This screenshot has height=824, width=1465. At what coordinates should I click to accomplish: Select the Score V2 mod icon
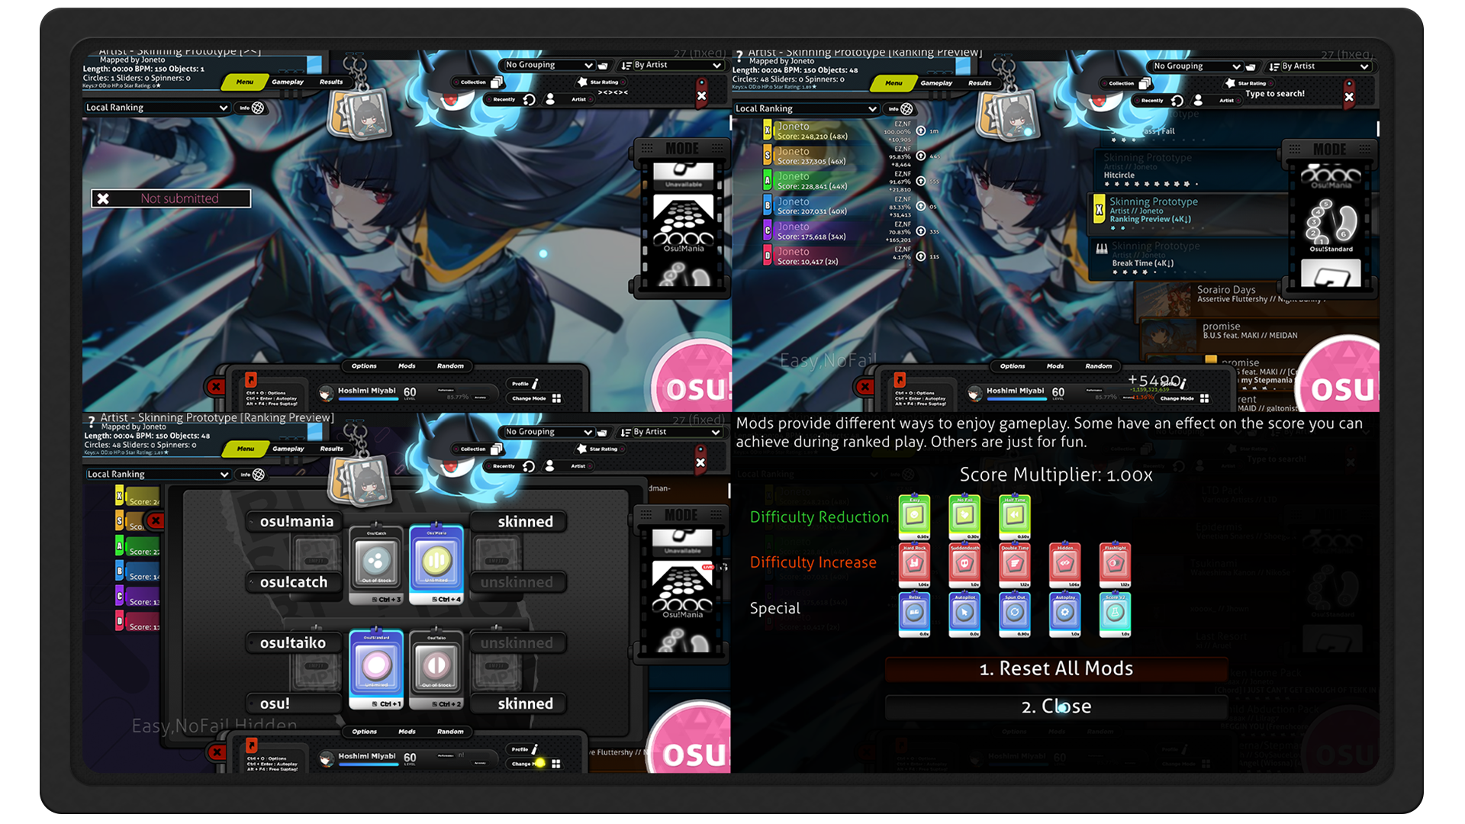(x=1115, y=614)
